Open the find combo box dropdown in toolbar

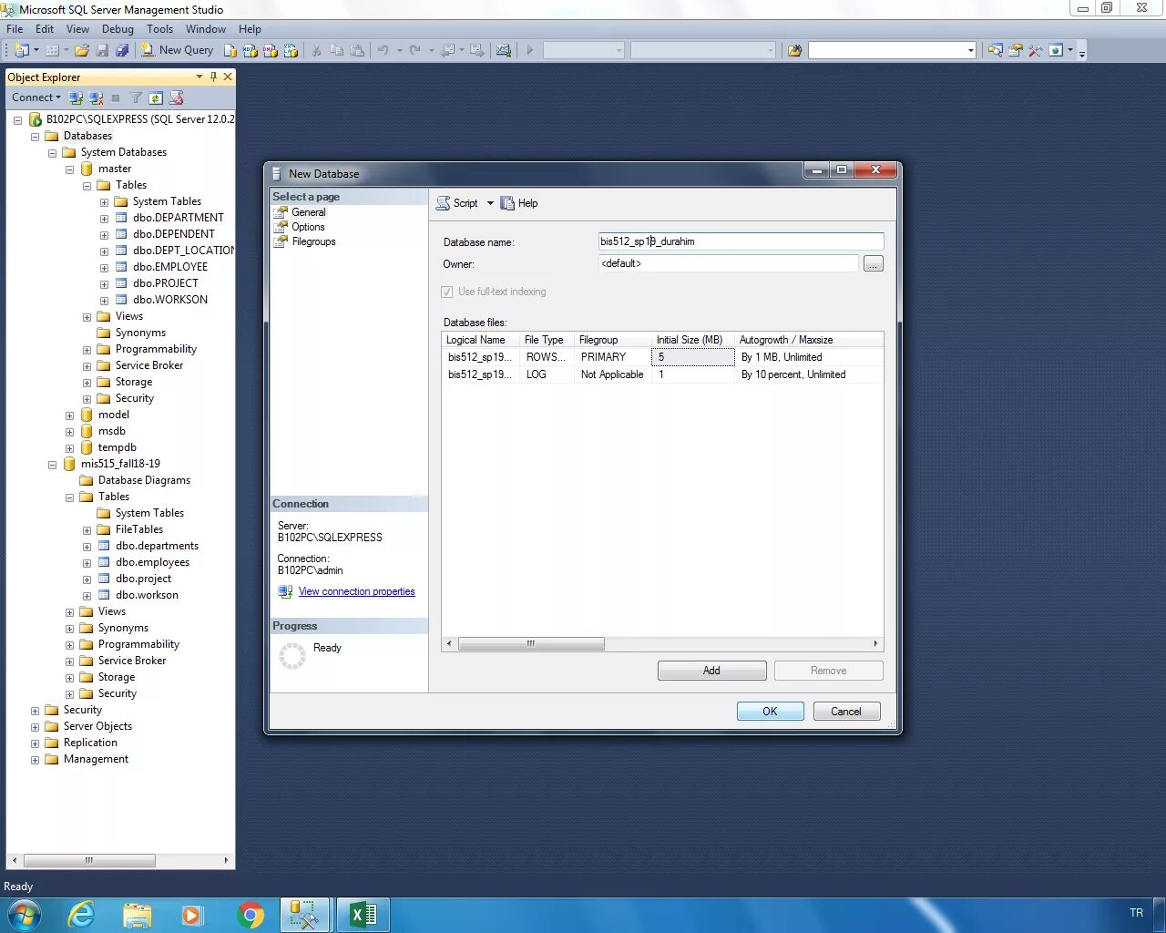[x=971, y=50]
